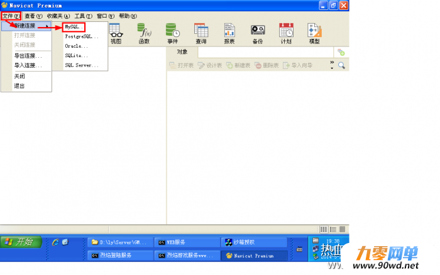Click the 函数 (Function) toolbar icon
Image resolution: width=440 pixels, height=275 pixels.
coord(144,34)
